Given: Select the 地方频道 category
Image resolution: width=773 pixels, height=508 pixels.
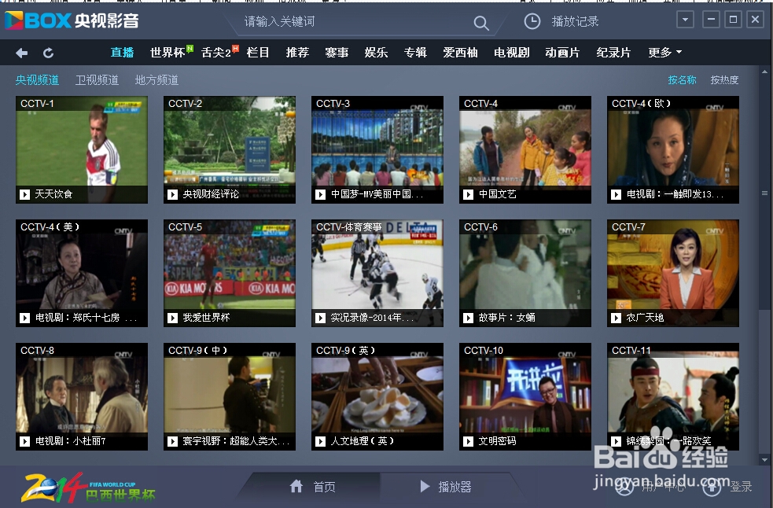Looking at the screenshot, I should (156, 80).
